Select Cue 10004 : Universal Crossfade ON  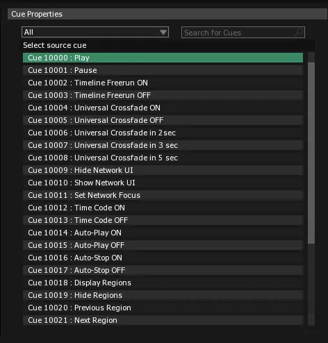click(163, 108)
